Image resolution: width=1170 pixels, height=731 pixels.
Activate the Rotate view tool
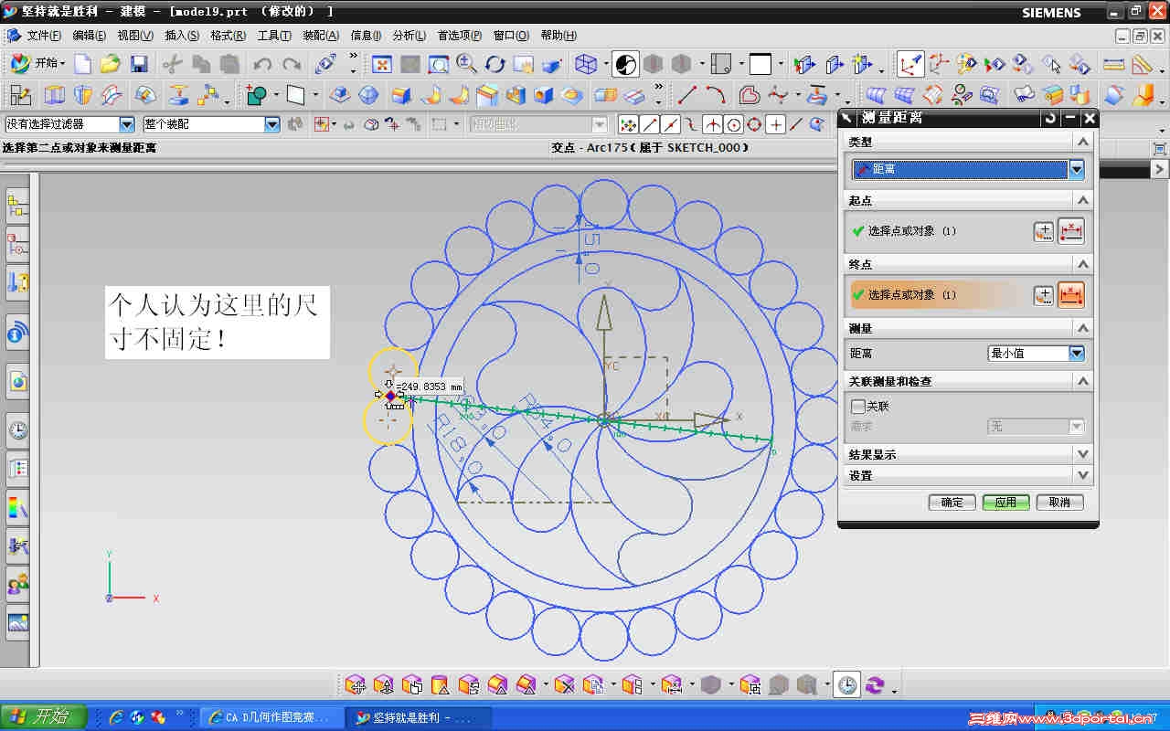coord(495,64)
